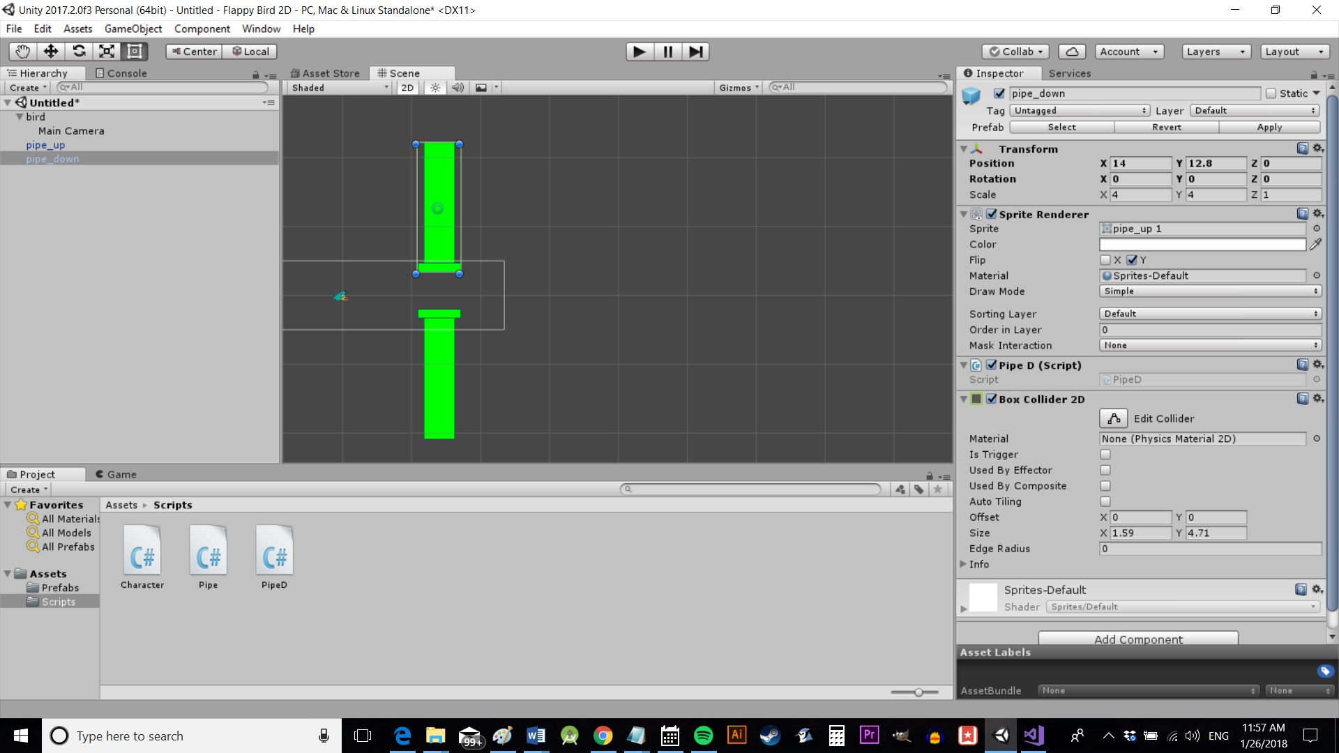Open the GameObject menu
Viewport: 1339px width, 753px height.
point(133,29)
